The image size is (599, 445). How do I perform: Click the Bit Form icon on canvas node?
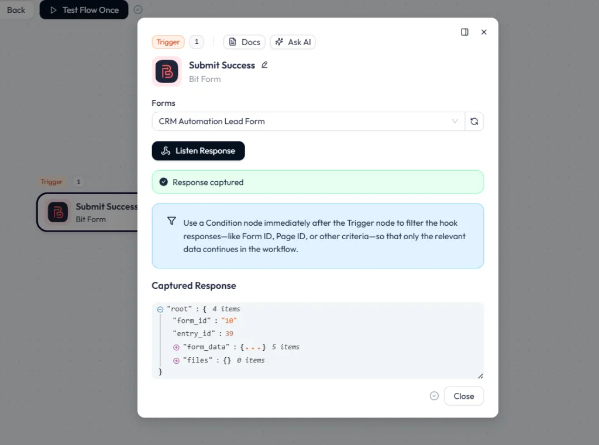[x=58, y=212]
